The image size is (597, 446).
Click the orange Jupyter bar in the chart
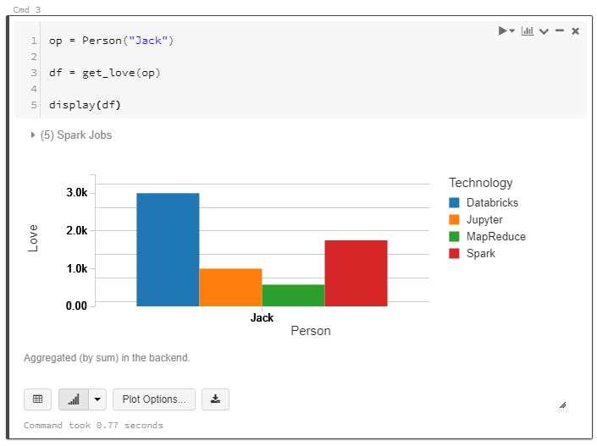click(x=230, y=287)
